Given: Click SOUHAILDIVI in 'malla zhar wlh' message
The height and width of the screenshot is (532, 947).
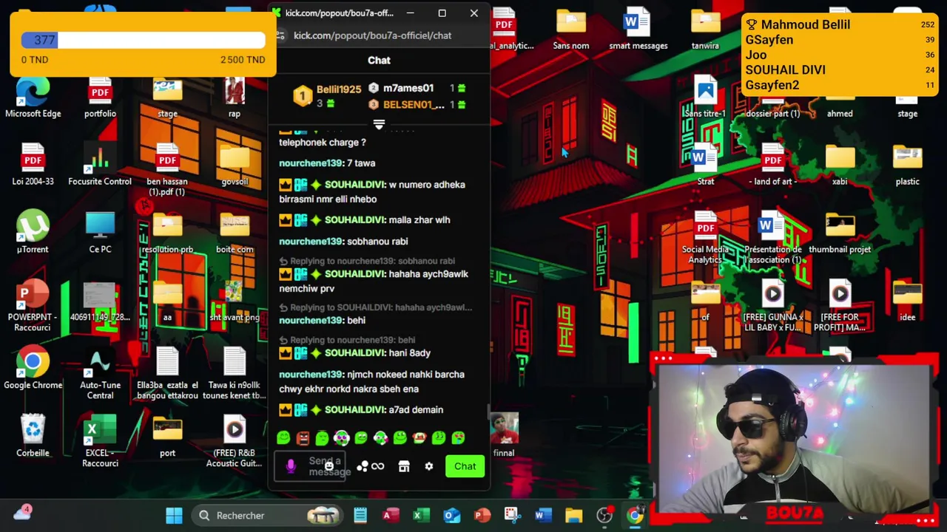Looking at the screenshot, I should (x=354, y=220).
